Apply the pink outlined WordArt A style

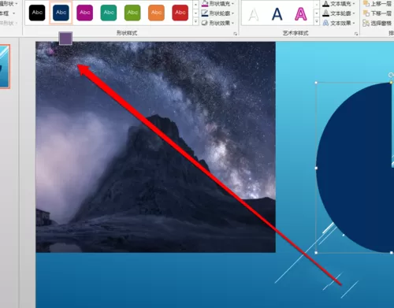pyautogui.click(x=300, y=14)
